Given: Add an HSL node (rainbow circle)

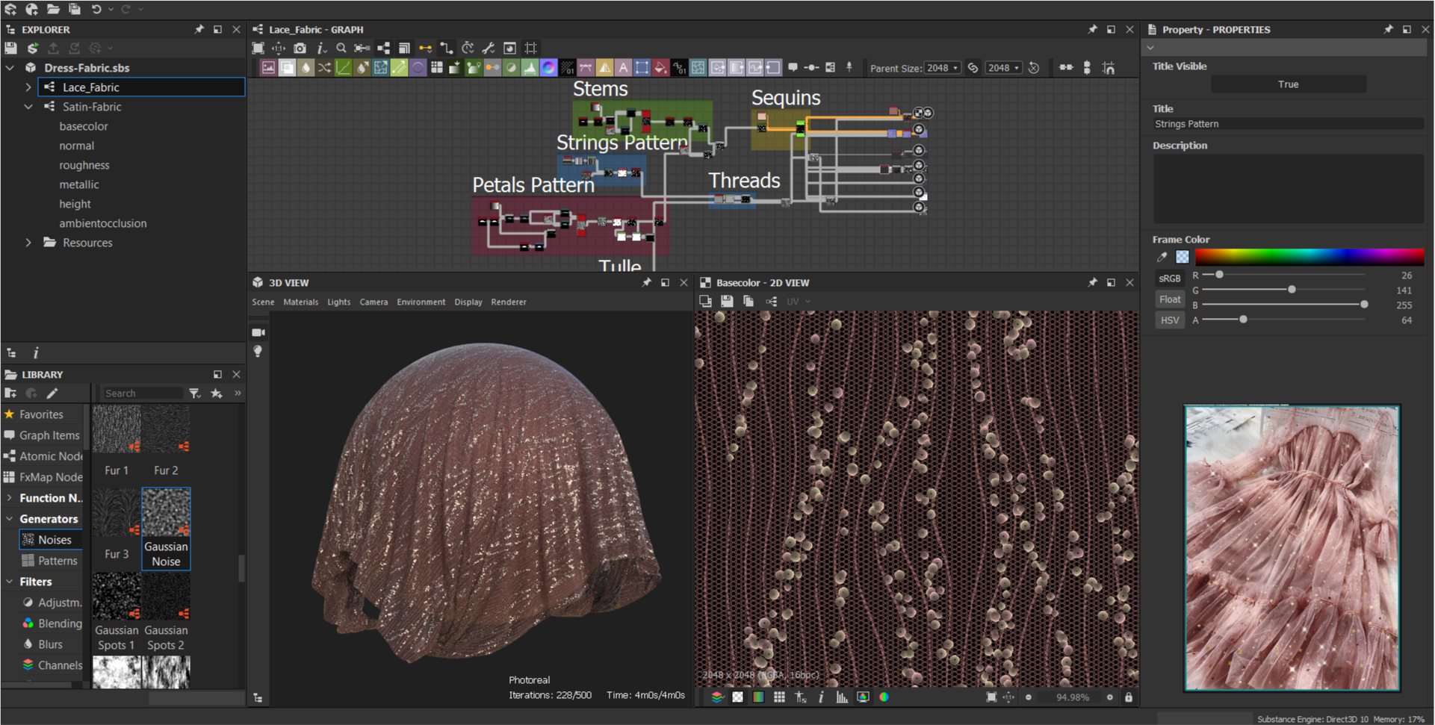Looking at the screenshot, I should coord(548,68).
